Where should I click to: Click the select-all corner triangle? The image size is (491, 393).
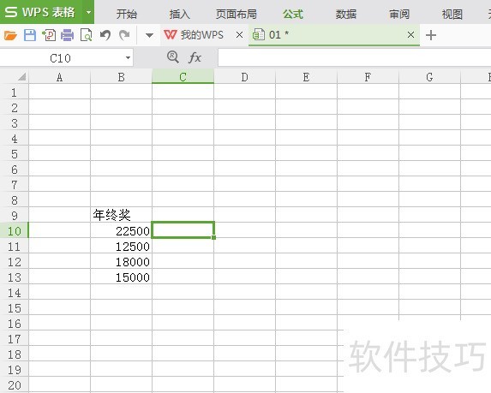pyautogui.click(x=21, y=77)
